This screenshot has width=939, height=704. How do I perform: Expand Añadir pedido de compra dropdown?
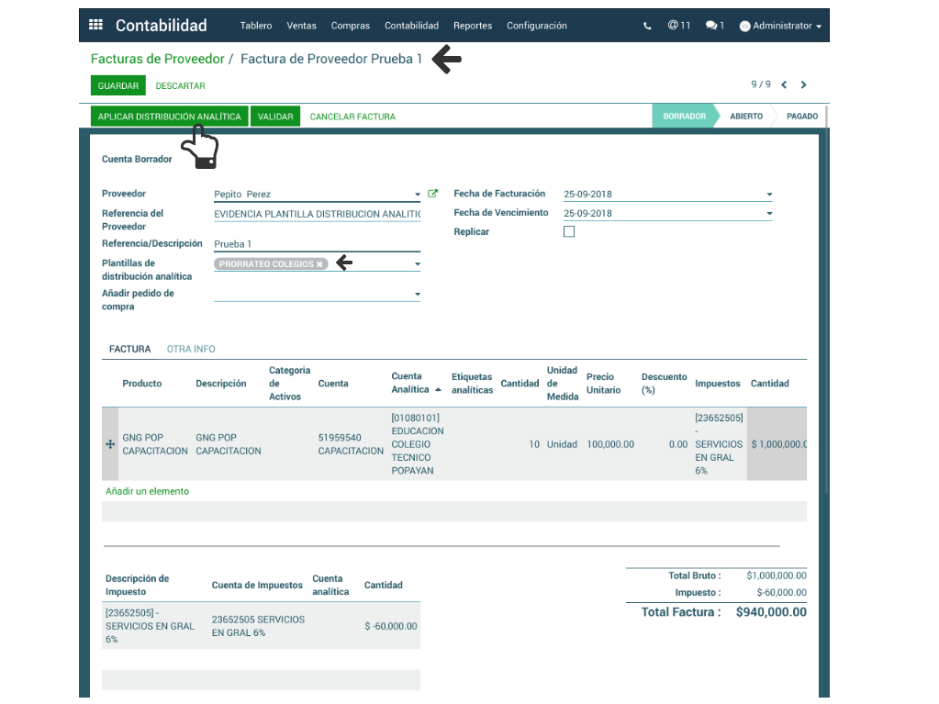click(x=417, y=295)
